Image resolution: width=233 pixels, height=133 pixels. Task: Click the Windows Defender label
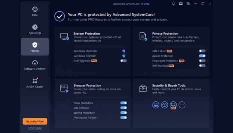tap(86, 51)
